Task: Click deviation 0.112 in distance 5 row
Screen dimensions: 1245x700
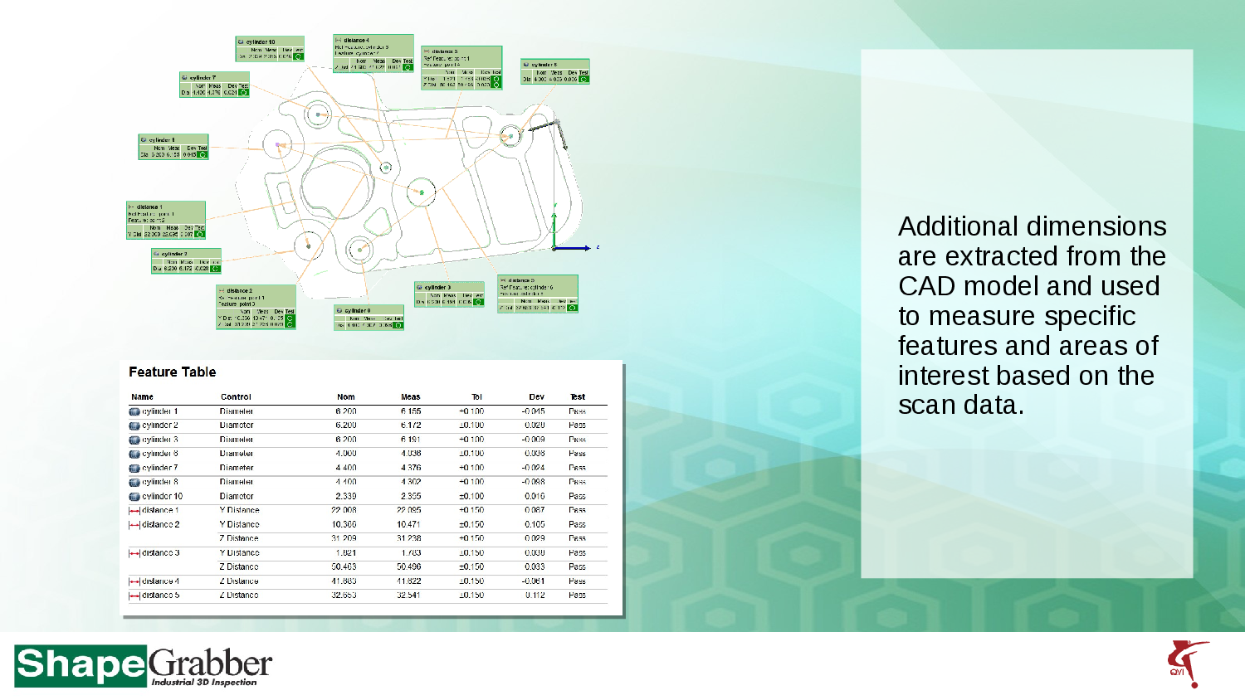Action: 535,595
